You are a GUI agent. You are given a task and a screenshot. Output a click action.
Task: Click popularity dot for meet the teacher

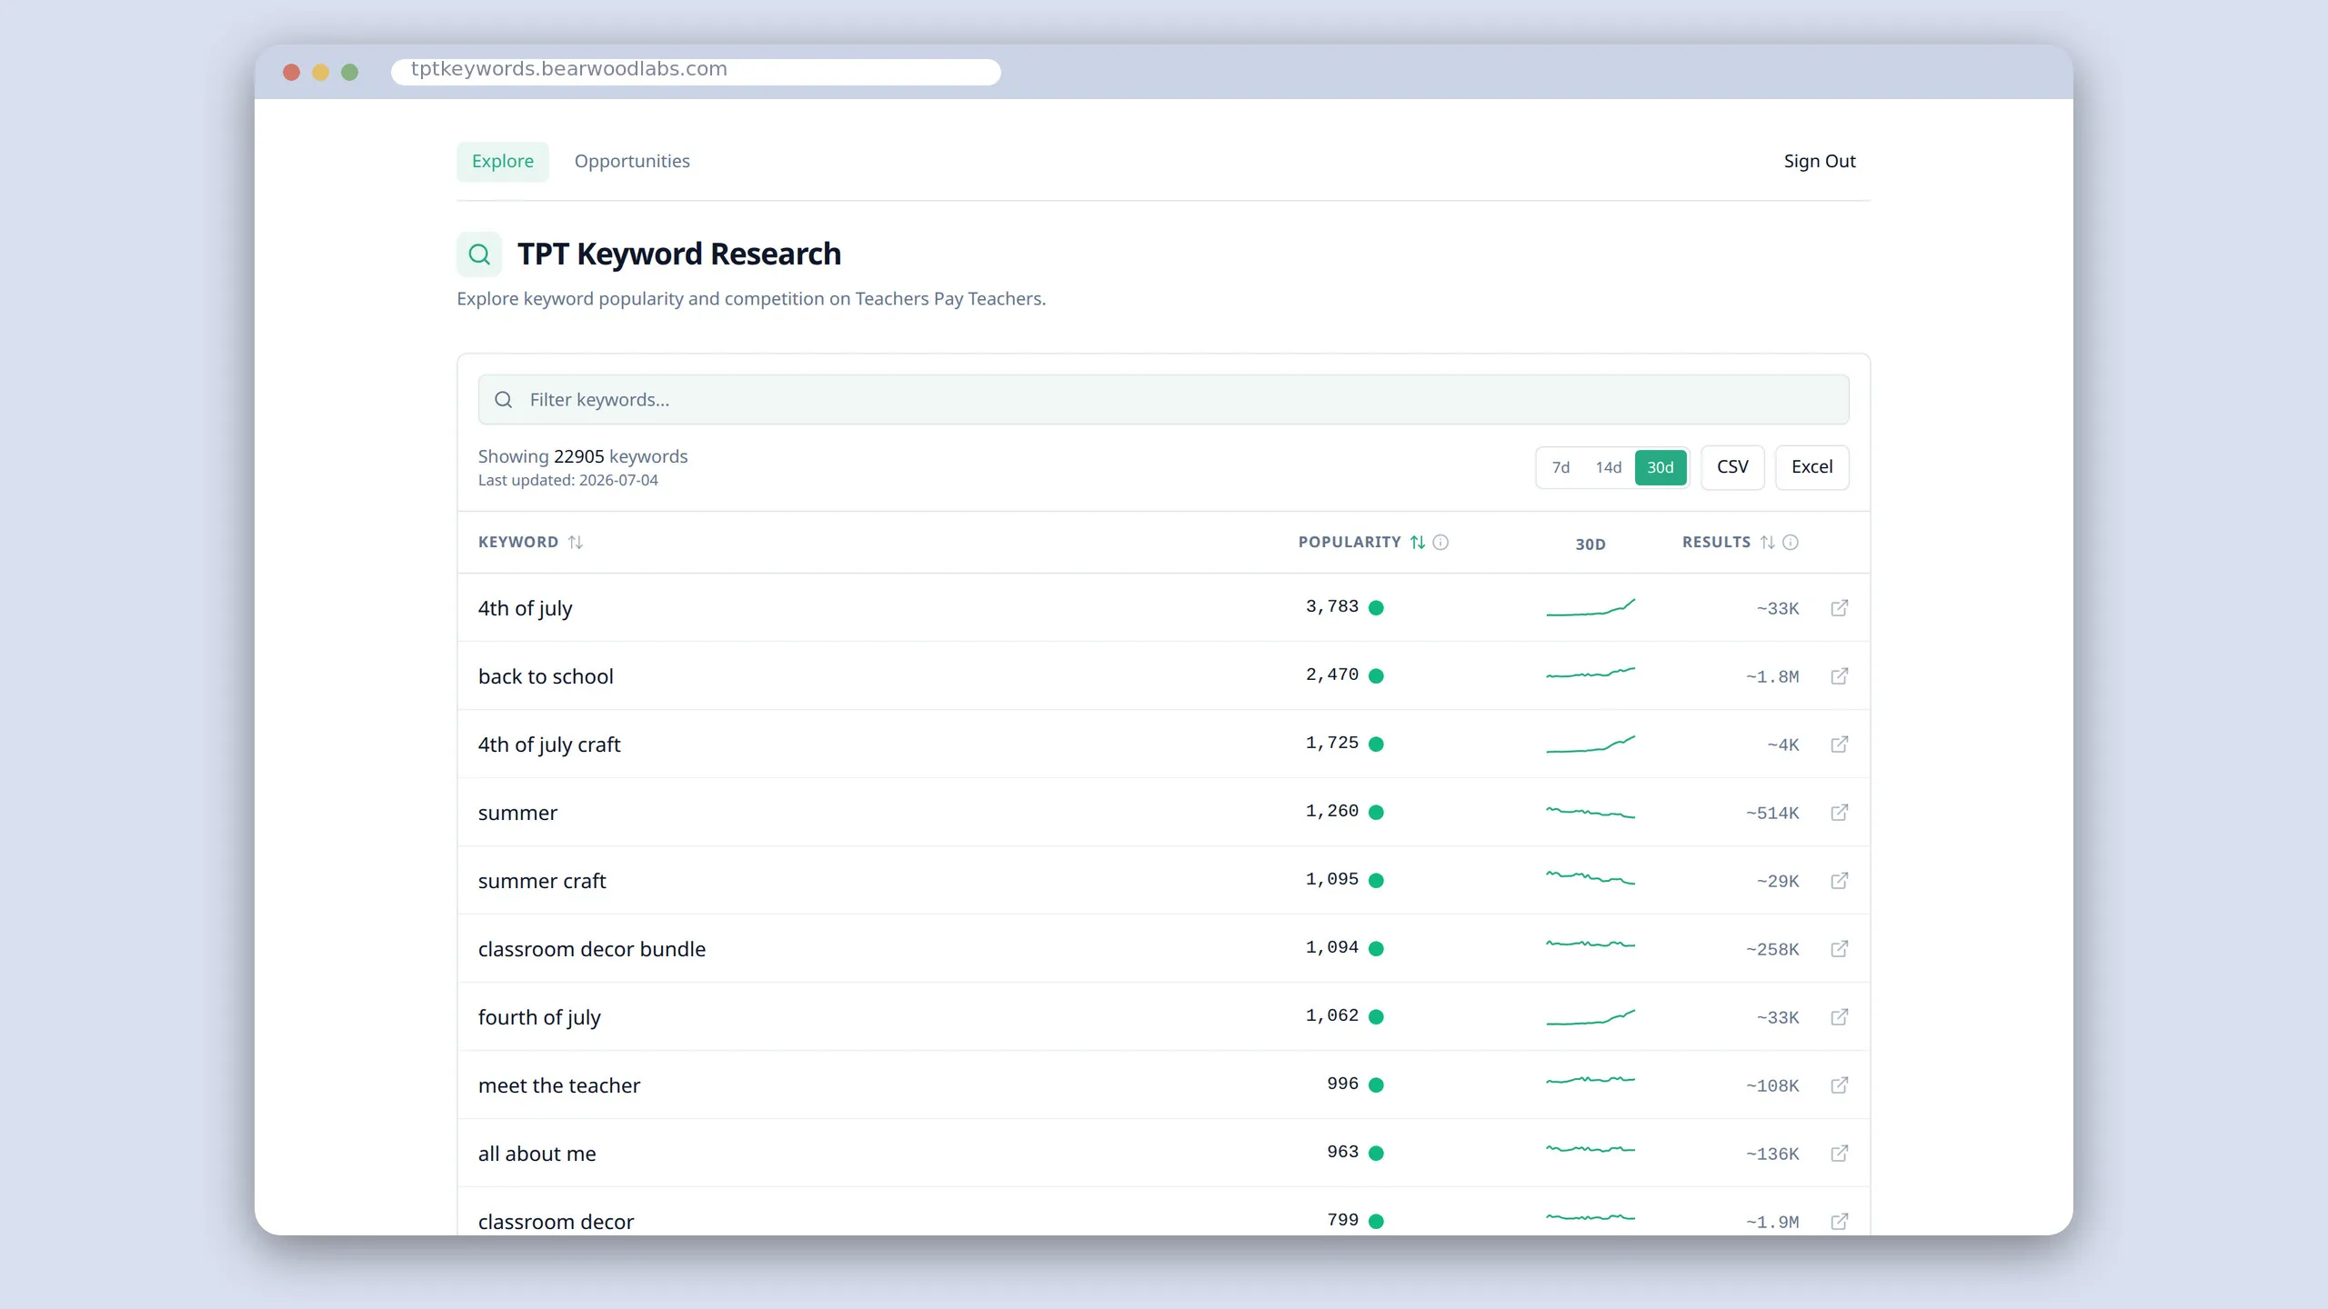pyautogui.click(x=1376, y=1085)
